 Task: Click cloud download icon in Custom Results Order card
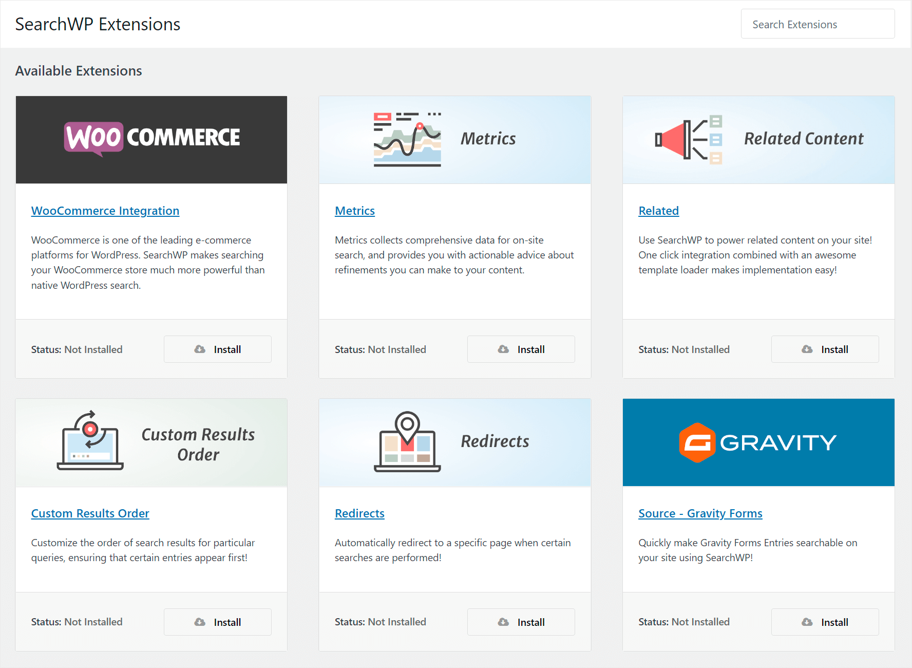200,622
